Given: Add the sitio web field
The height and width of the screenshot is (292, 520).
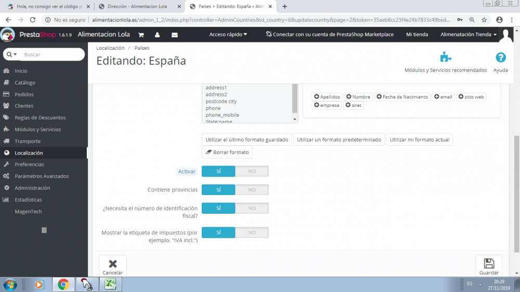Looking at the screenshot, I should pos(471,97).
